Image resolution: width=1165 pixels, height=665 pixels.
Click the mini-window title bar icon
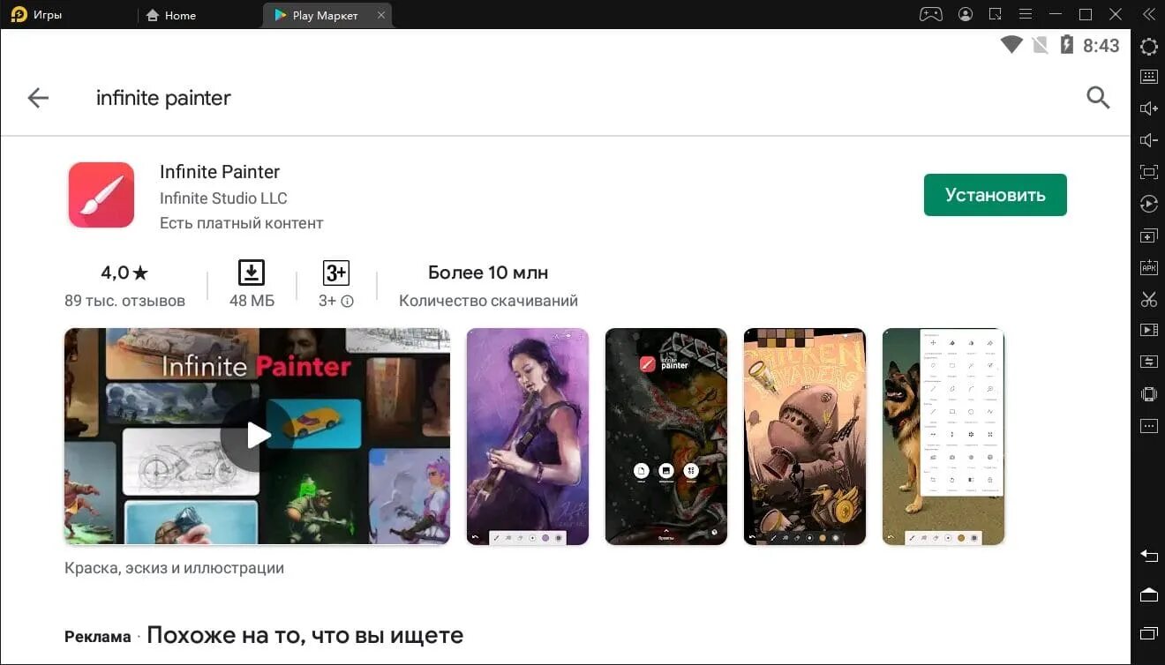pyautogui.click(x=996, y=14)
